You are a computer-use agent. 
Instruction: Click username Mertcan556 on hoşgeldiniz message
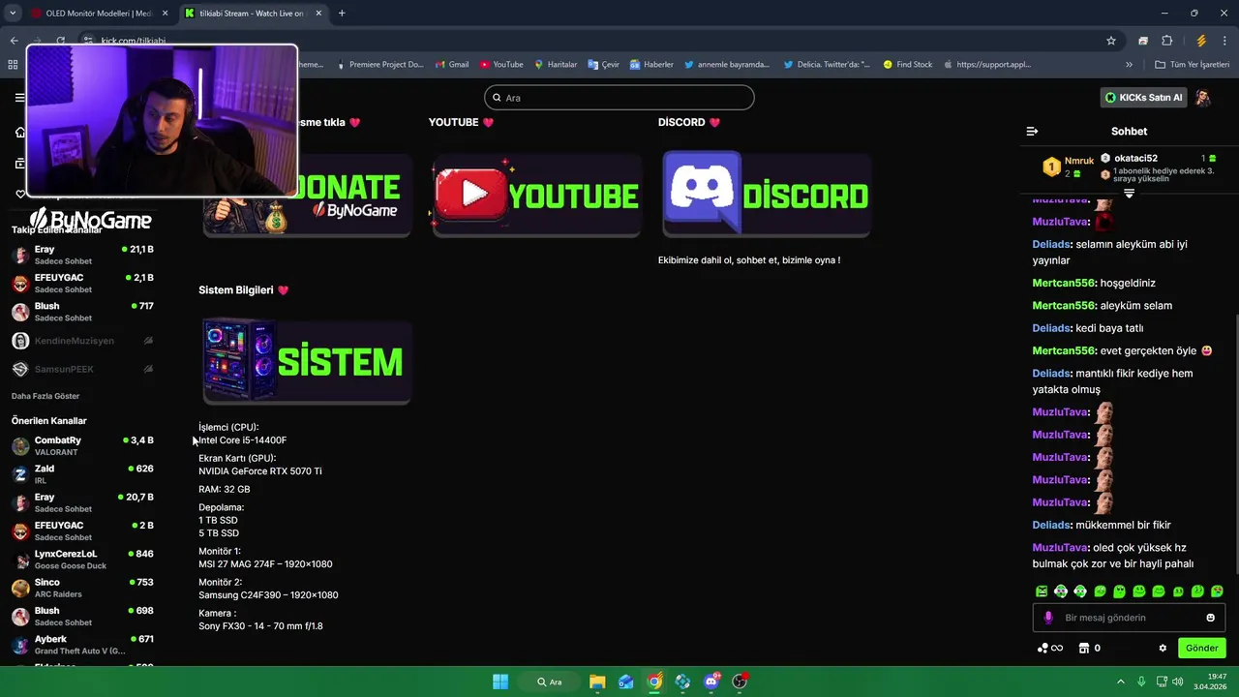pos(1064,283)
